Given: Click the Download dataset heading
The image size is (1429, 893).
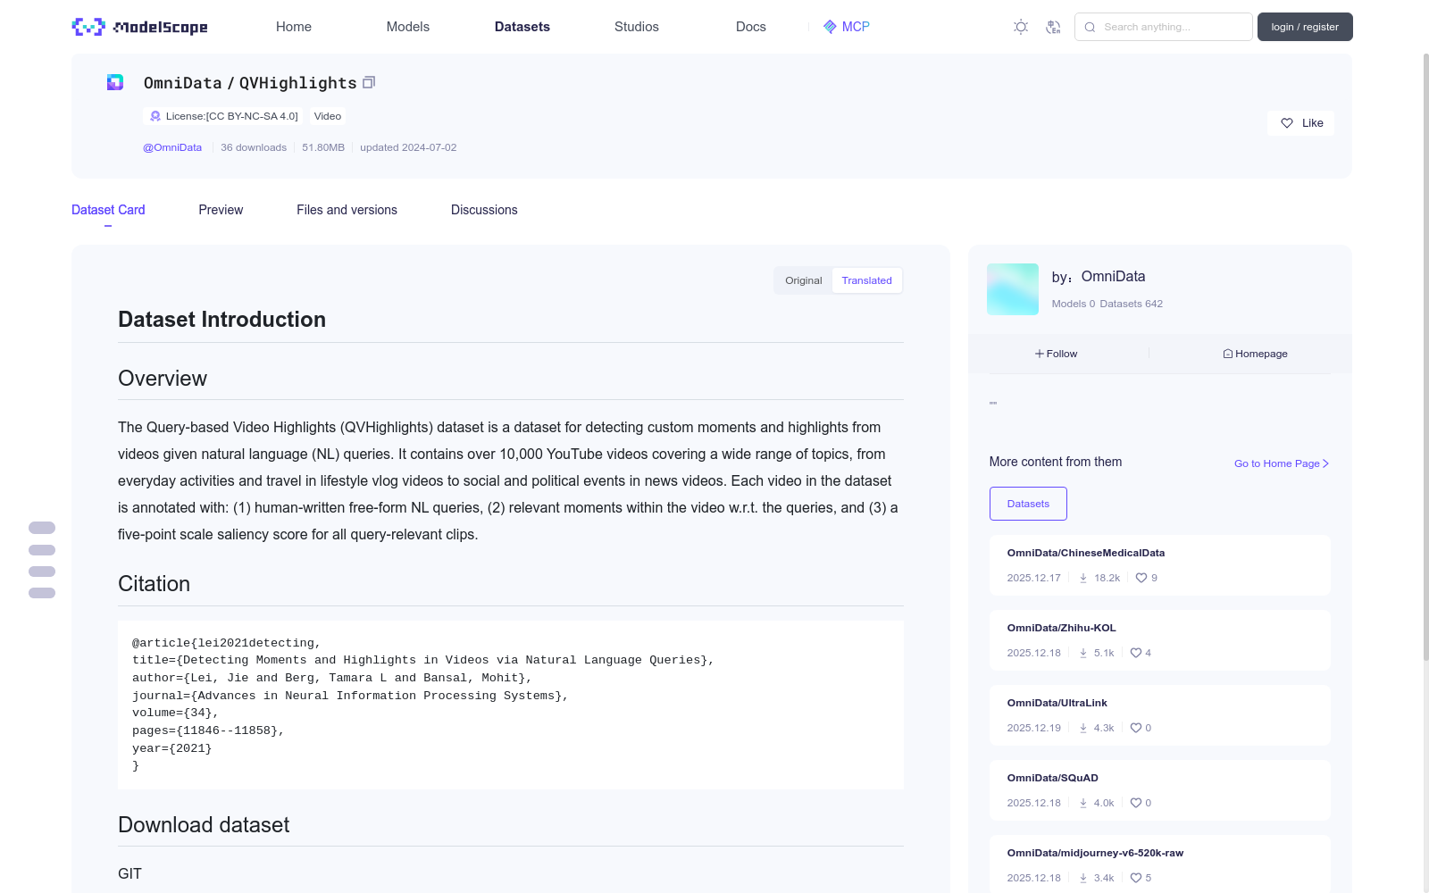Looking at the screenshot, I should click(204, 825).
